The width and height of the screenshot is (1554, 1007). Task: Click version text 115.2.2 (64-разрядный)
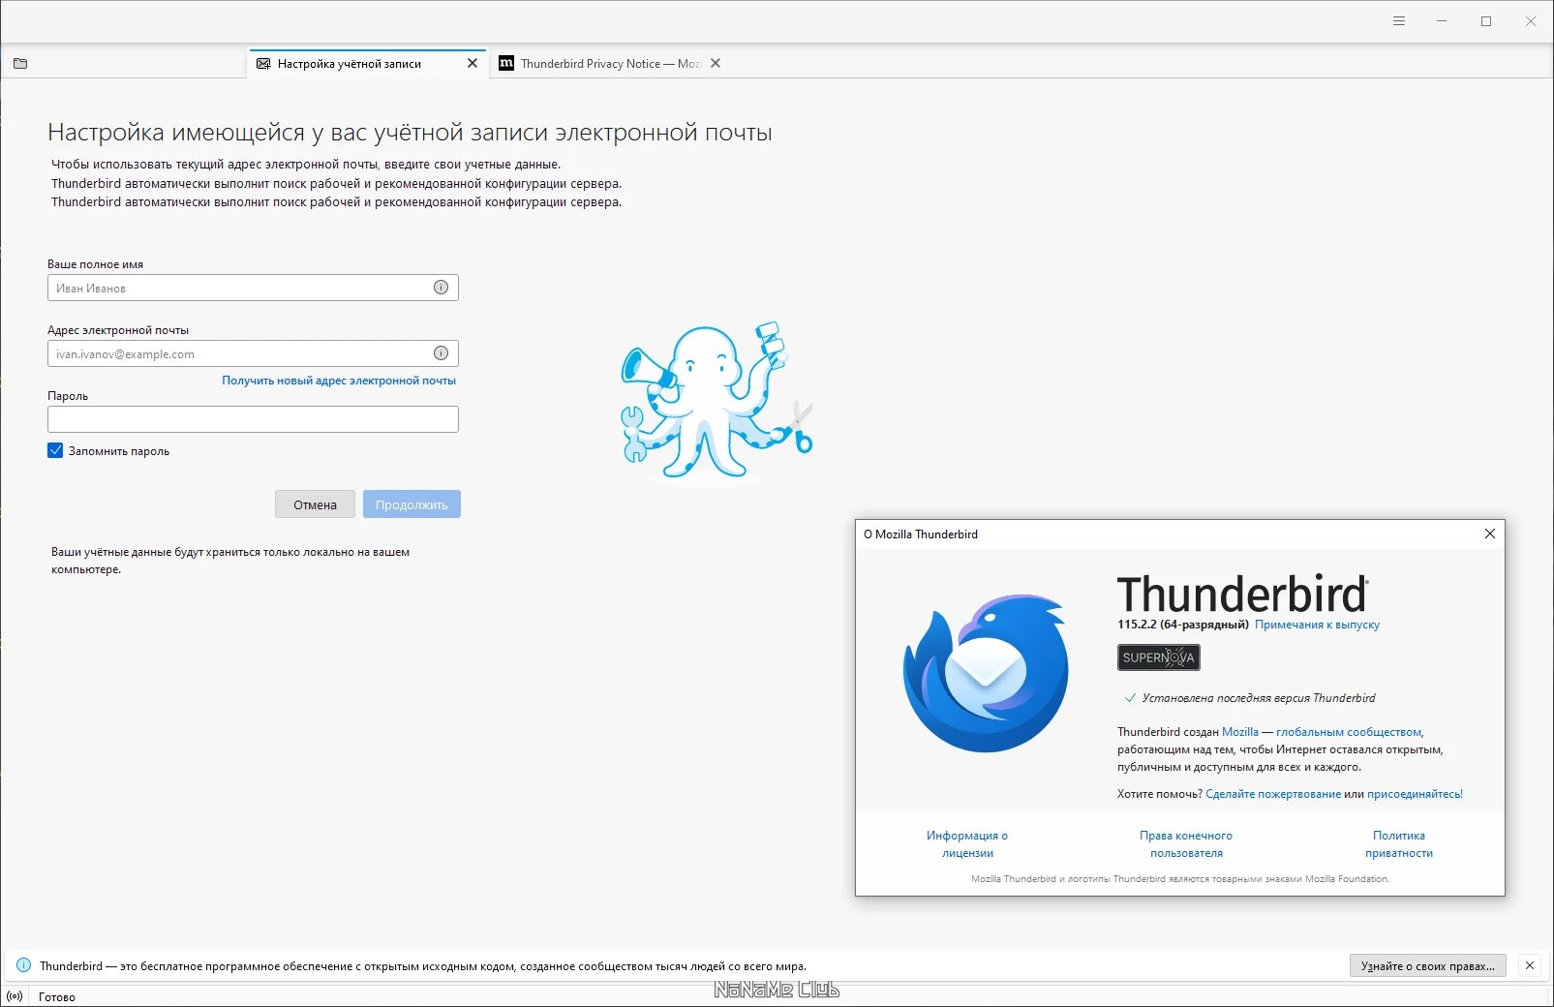pos(1183,625)
